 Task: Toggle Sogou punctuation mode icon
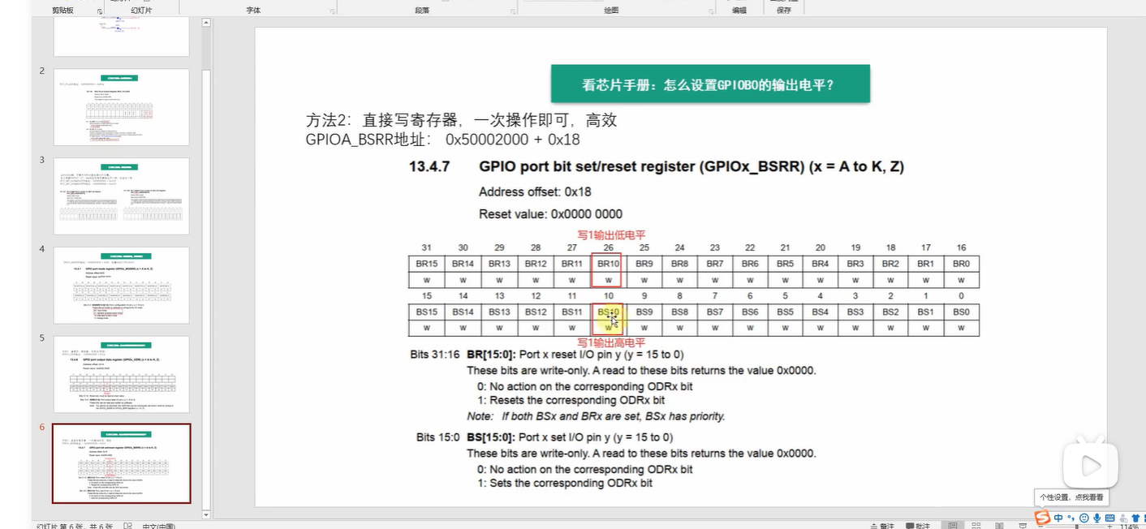(x=1071, y=518)
